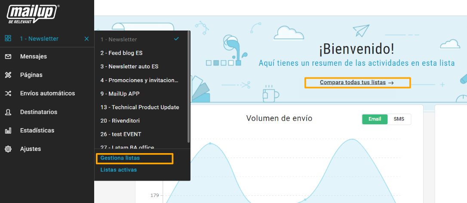Click the Páginas design tools icon
The height and width of the screenshot is (203, 467).
8,75
